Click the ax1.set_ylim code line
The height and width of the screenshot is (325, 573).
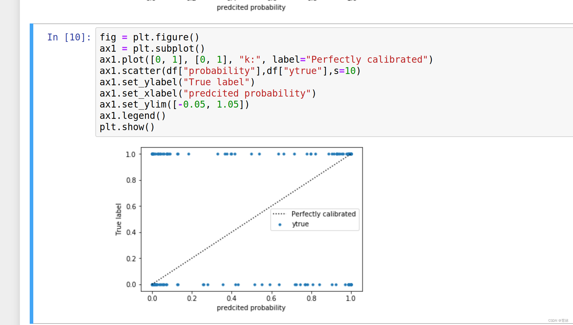click(174, 105)
